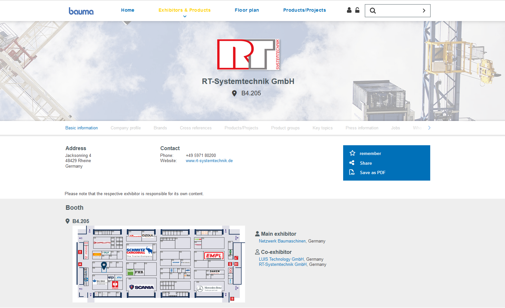This screenshot has height=308, width=505.
Task: Click the search magnifier icon
Action: click(x=373, y=11)
